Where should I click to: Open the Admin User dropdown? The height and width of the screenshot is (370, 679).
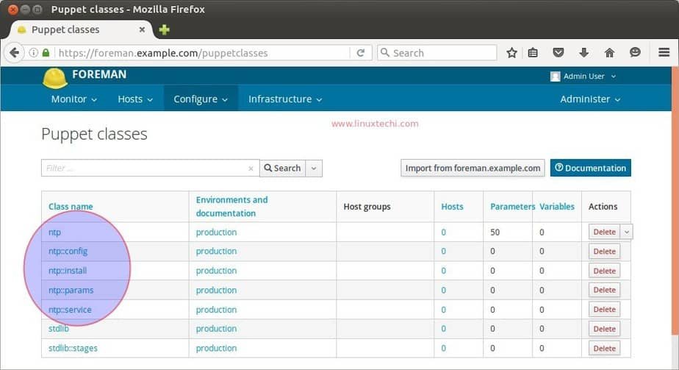click(x=583, y=77)
